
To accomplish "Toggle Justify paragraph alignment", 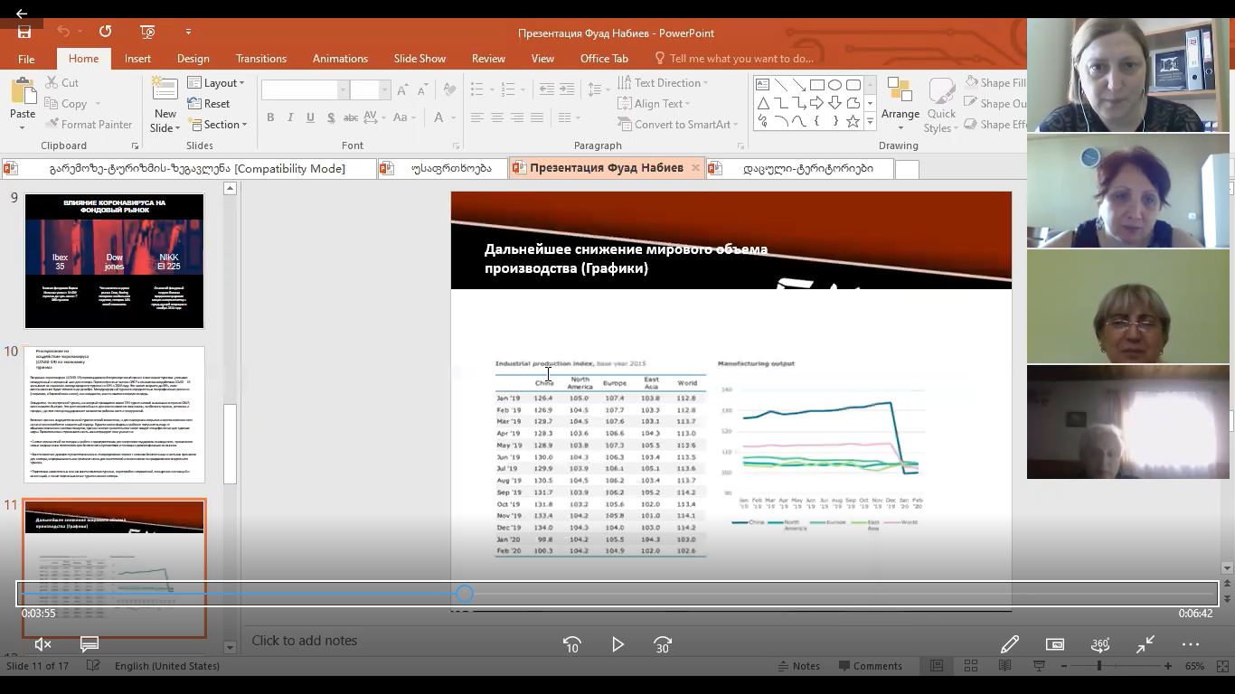I will pos(536,117).
